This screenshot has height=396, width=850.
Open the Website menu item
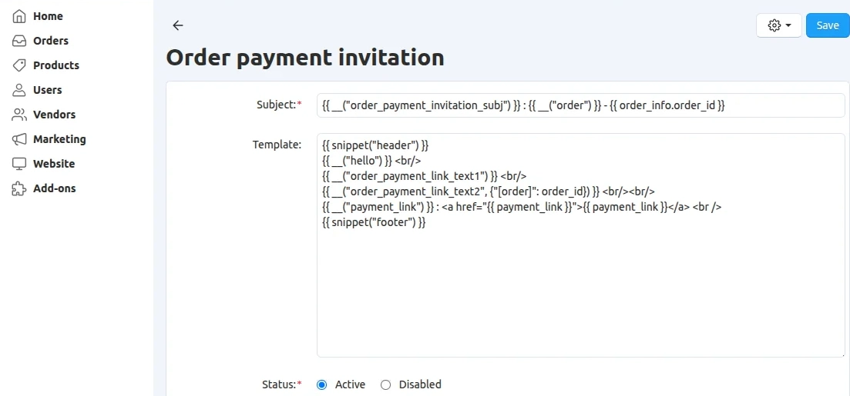coord(54,164)
